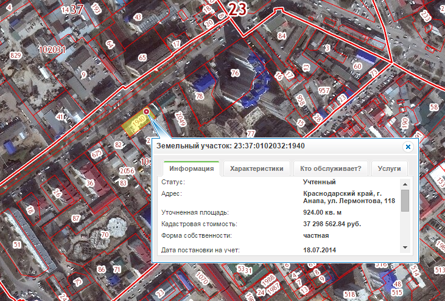
Task: Click parcel 76 on the map
Action: click(x=234, y=73)
